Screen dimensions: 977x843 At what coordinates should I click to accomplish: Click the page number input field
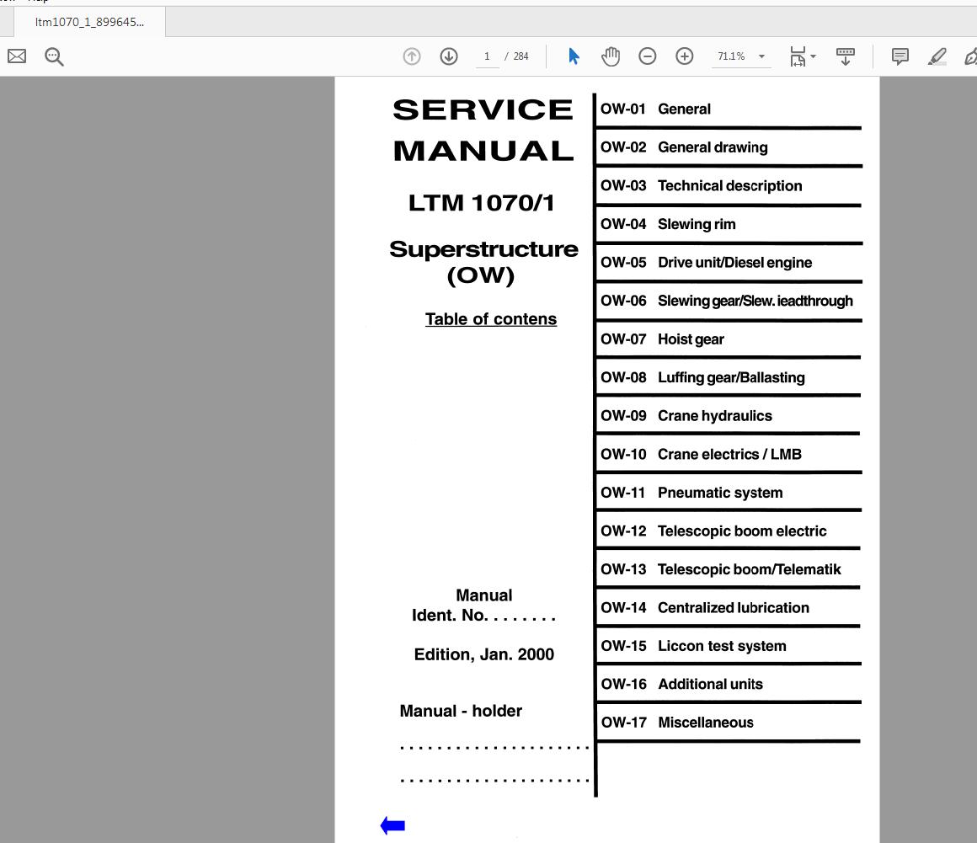tap(488, 56)
